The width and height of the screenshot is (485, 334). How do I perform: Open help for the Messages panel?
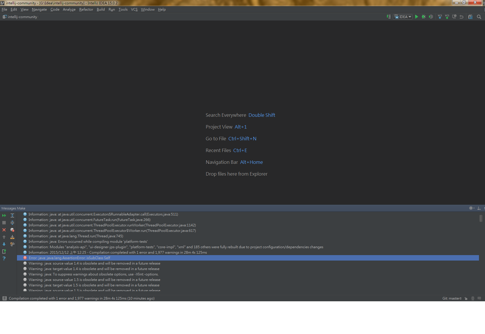coord(4,258)
